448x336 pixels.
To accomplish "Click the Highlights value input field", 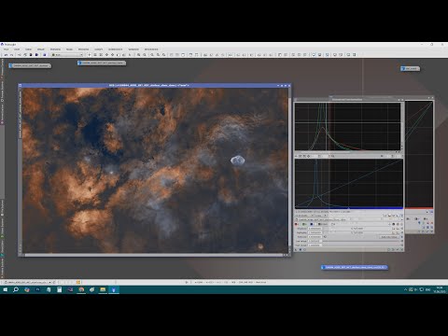I will click(x=315, y=232).
